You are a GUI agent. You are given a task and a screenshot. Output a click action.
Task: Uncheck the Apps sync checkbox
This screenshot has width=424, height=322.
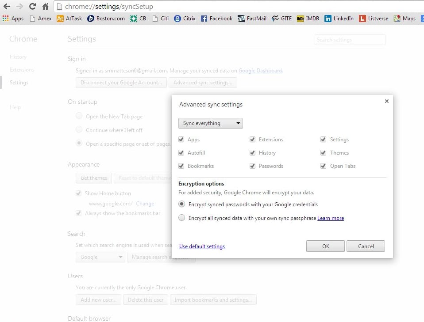pyautogui.click(x=181, y=139)
